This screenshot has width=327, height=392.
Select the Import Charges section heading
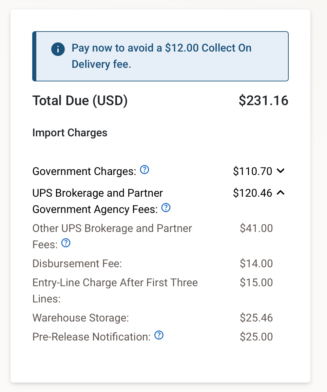pos(70,133)
